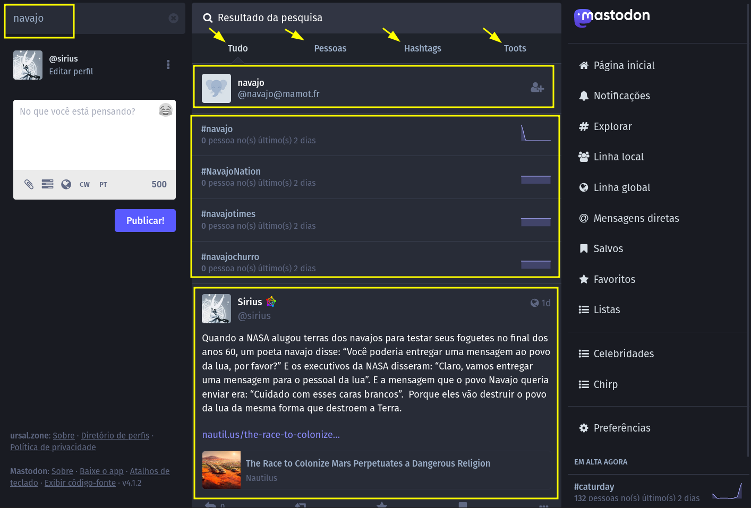
Task: Click the Baixe o app link
Action: click(x=101, y=471)
